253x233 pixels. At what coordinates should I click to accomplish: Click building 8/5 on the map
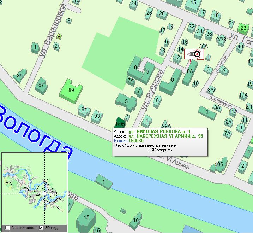point(211,89)
